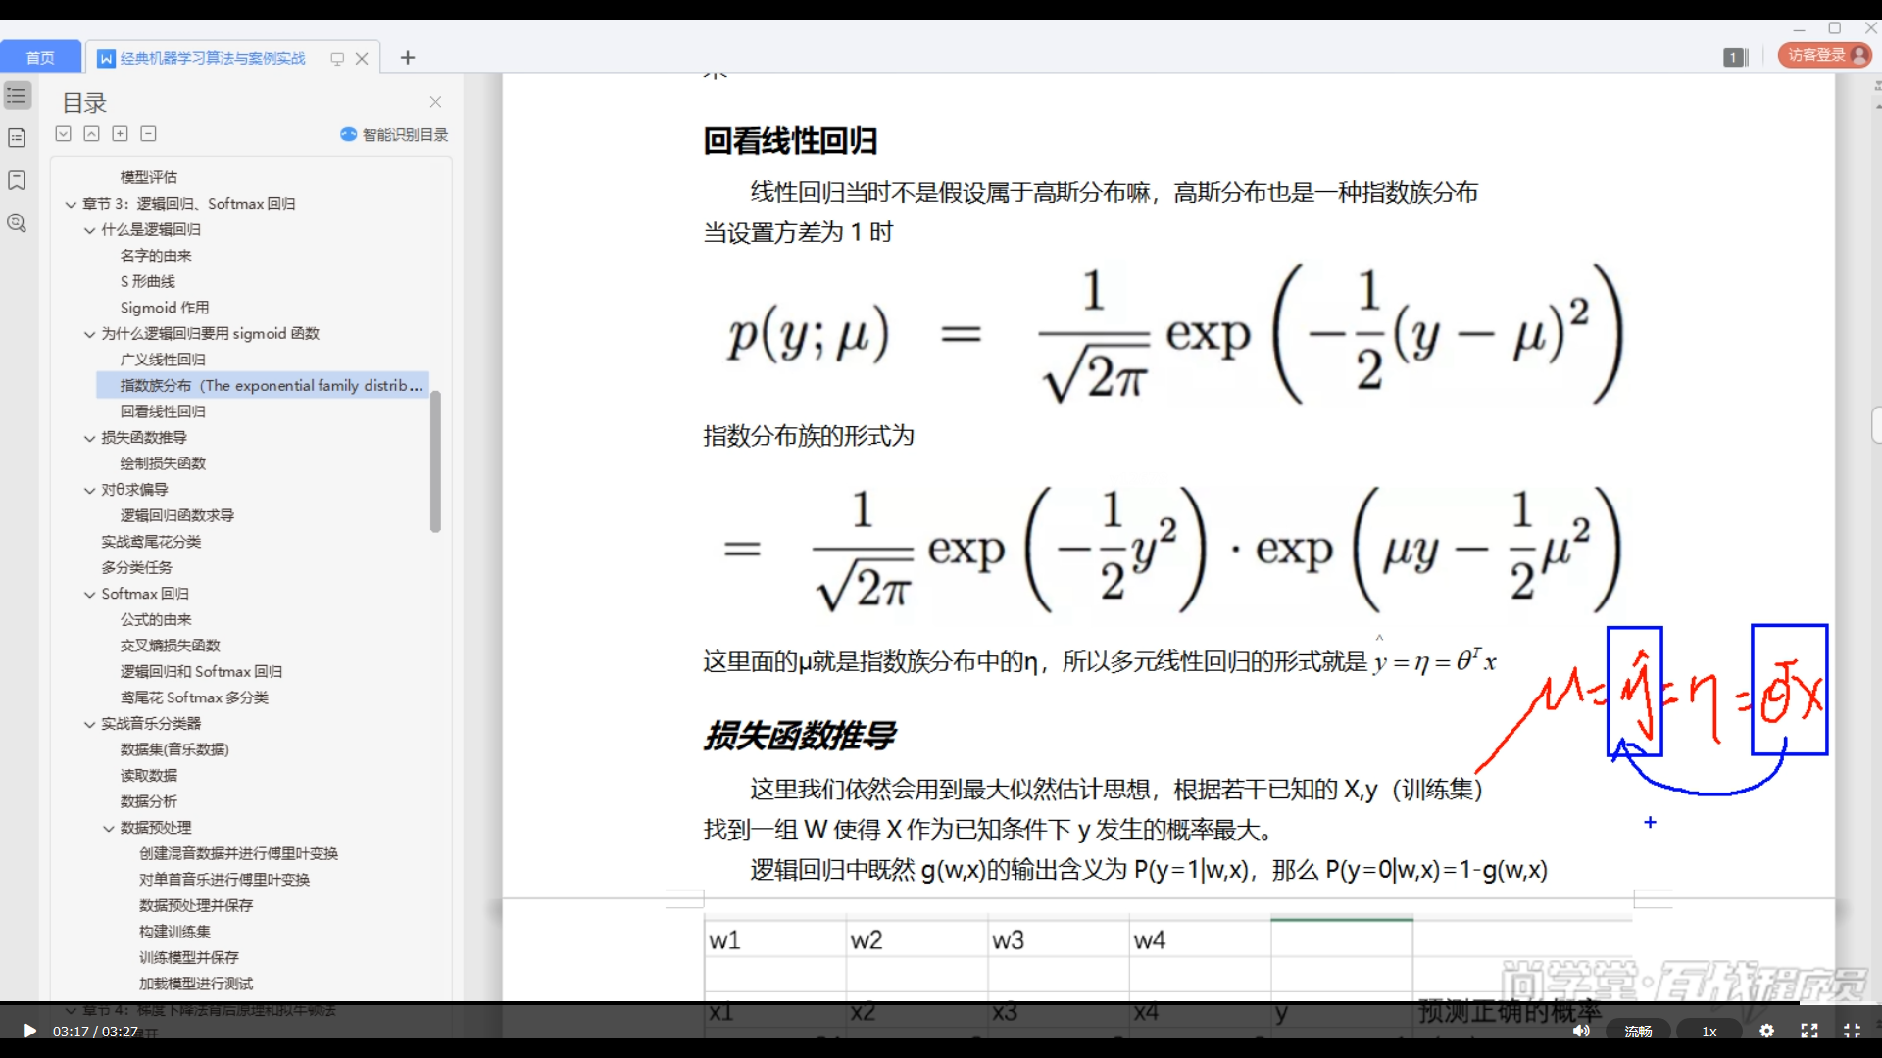Click the web fullscreen icon in player
The width and height of the screenshot is (1882, 1058).
click(x=1809, y=1031)
